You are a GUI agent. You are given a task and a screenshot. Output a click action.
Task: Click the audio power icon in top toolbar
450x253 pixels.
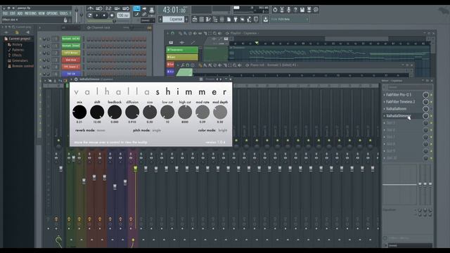[x=275, y=9]
